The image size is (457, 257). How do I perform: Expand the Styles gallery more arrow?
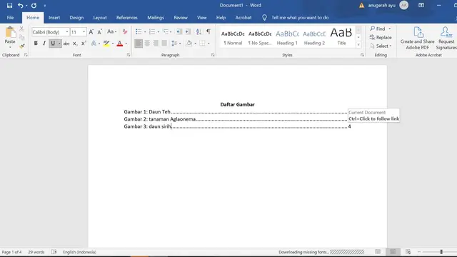point(358,45)
